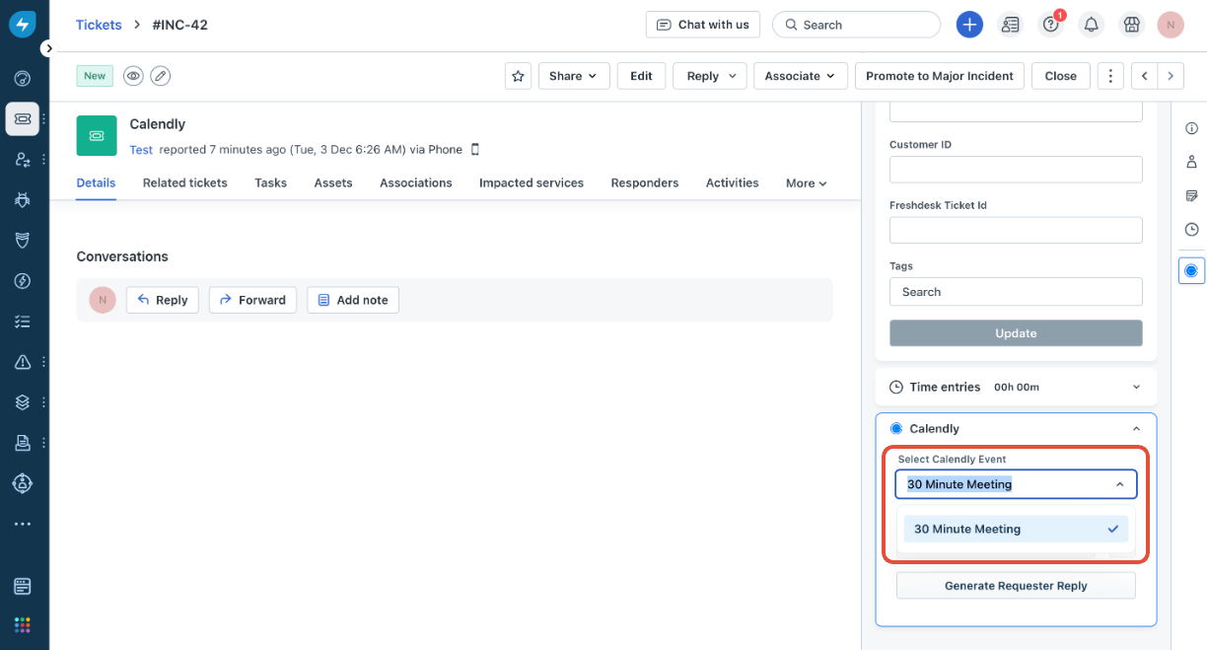The height and width of the screenshot is (650, 1207).
Task: Open the help icon with red badge
Action: click(1050, 25)
